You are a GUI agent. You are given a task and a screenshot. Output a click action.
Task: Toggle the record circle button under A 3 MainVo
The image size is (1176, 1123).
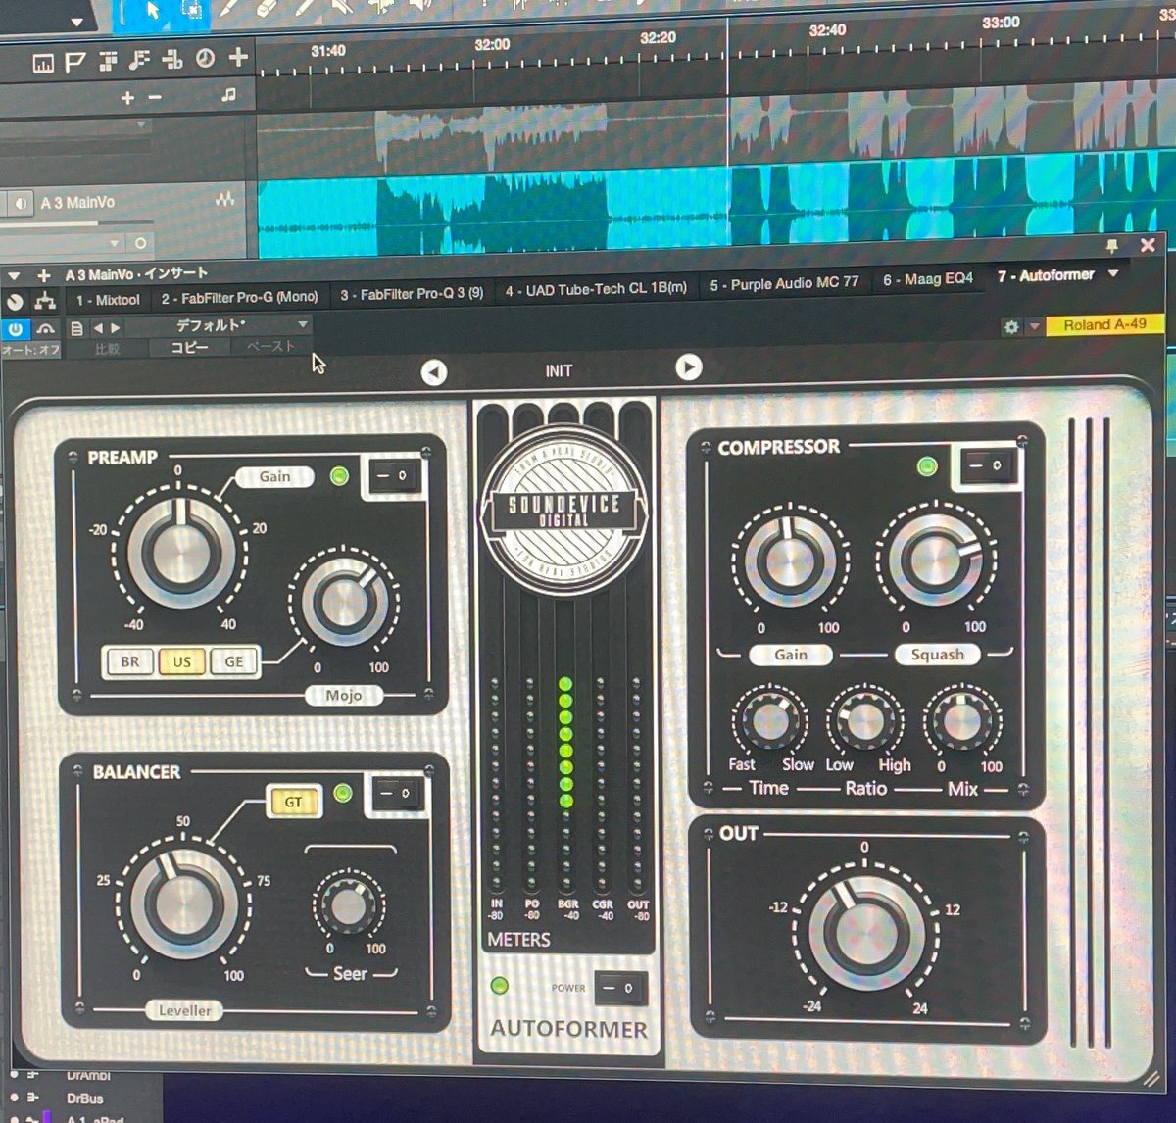click(141, 242)
